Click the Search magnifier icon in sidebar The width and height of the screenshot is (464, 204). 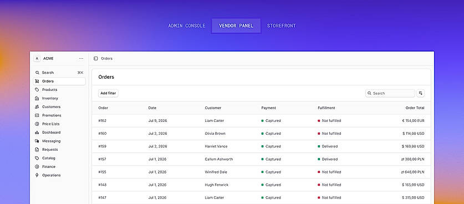(x=37, y=73)
